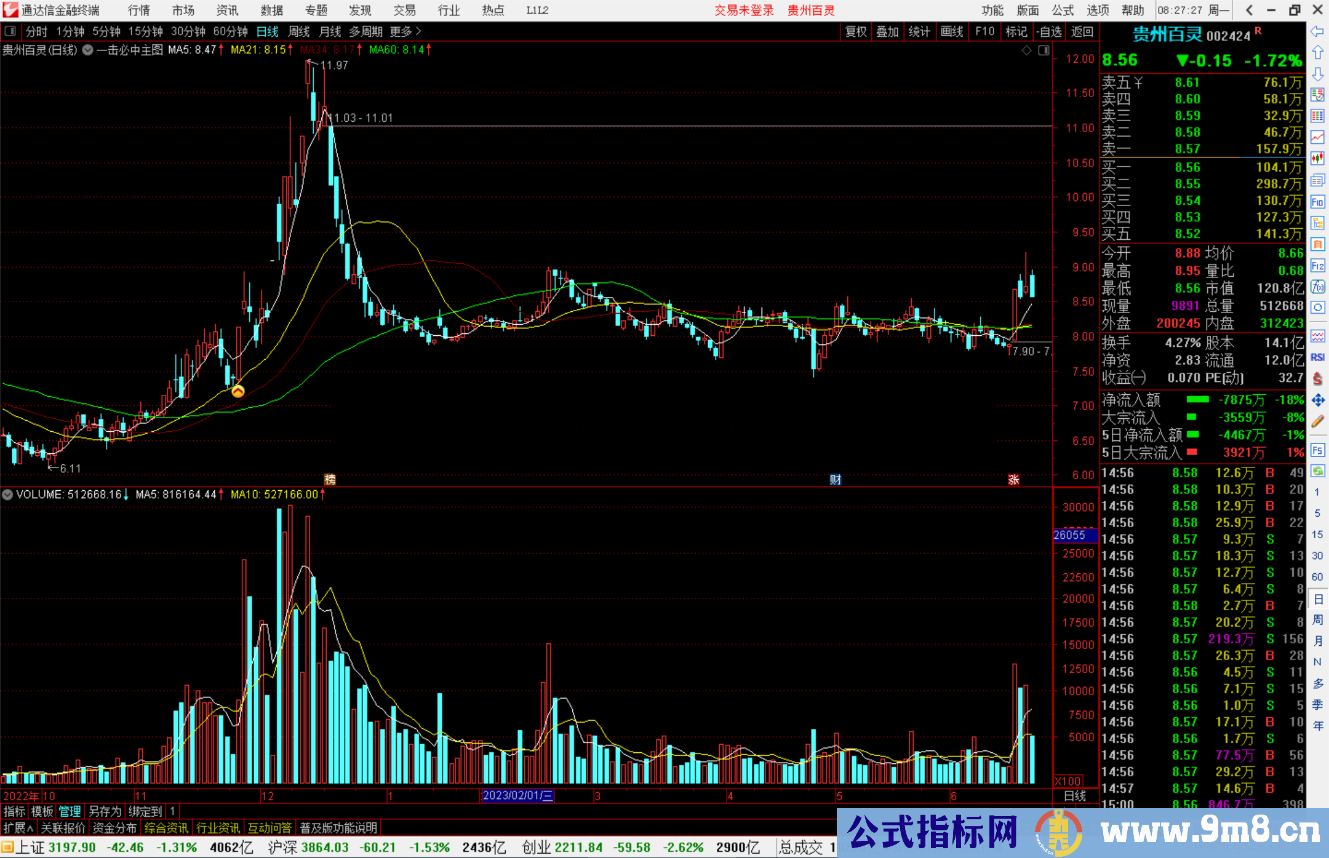Switch to 15-minute period in right sidebar
The height and width of the screenshot is (858, 1329).
tap(1317, 534)
